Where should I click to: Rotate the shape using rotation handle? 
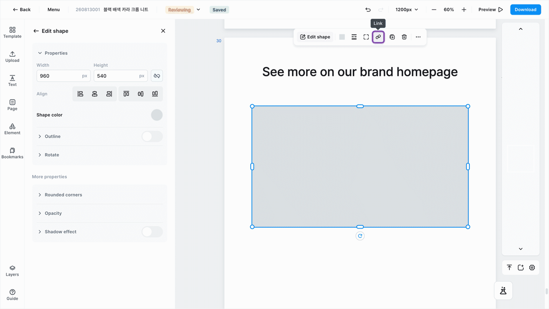[x=360, y=236]
